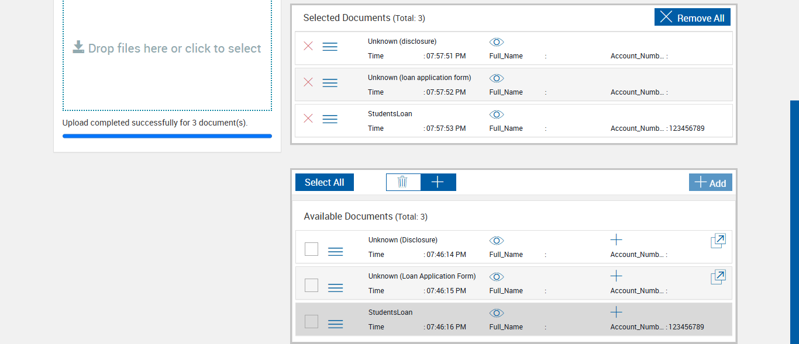The image size is (799, 344).
Task: Remove the Unknown (disclosure) selected document
Action: coord(308,46)
